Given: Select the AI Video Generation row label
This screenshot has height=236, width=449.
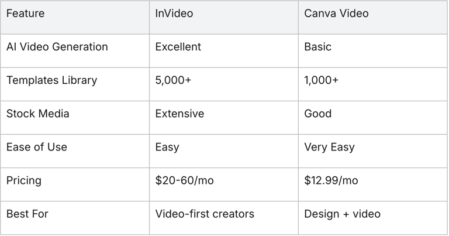Looking at the screenshot, I should pos(57,47).
